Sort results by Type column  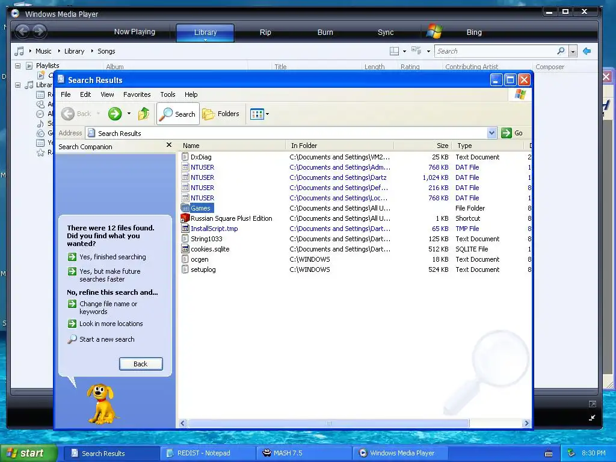coord(488,146)
